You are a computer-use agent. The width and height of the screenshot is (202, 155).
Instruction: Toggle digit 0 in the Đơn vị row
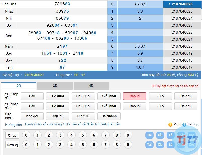pos(26,145)
